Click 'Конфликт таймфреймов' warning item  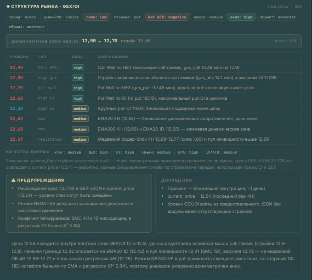pyautogui.click(x=74, y=222)
